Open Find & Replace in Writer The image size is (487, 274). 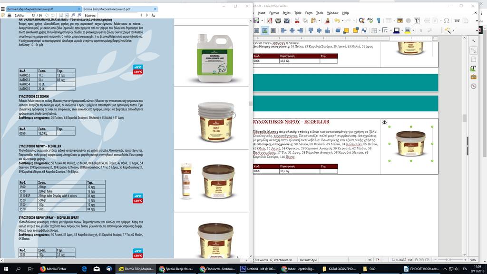pyautogui.click(x=361, y=20)
